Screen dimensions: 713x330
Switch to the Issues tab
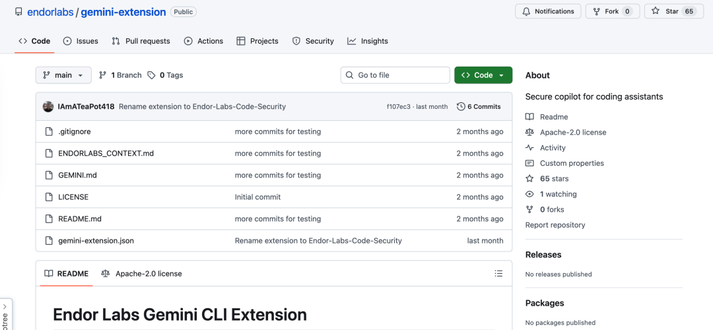coord(81,41)
